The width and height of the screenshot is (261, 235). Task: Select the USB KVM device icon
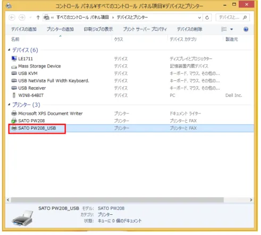(x=14, y=73)
